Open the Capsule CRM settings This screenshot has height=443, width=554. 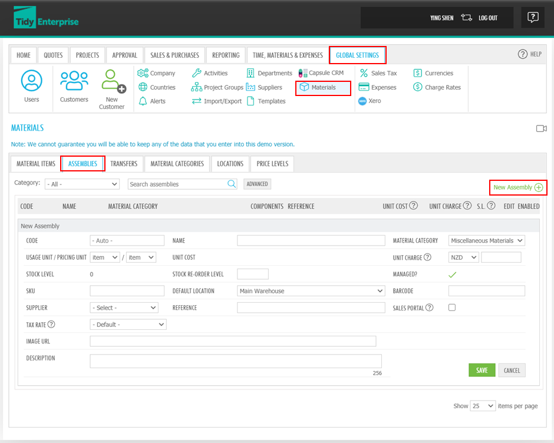coord(321,73)
